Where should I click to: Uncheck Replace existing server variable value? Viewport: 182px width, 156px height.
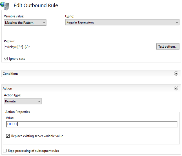point(8,136)
